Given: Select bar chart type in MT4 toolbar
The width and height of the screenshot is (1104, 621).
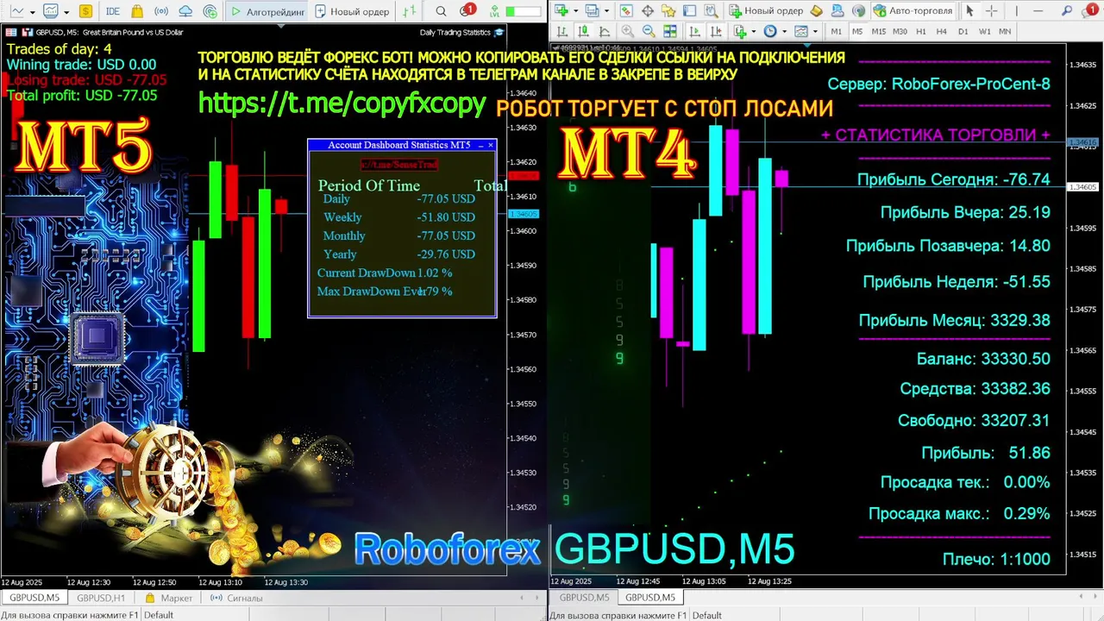Looking at the screenshot, I should pyautogui.click(x=562, y=31).
